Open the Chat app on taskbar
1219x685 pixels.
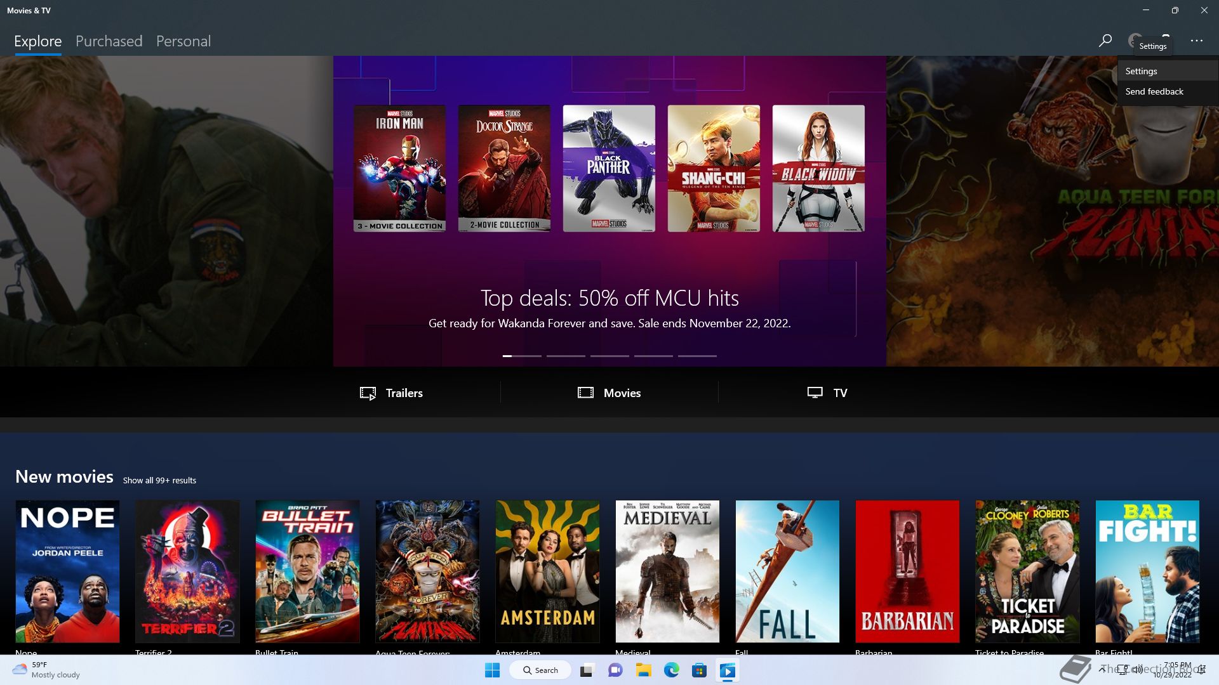pyautogui.click(x=615, y=670)
